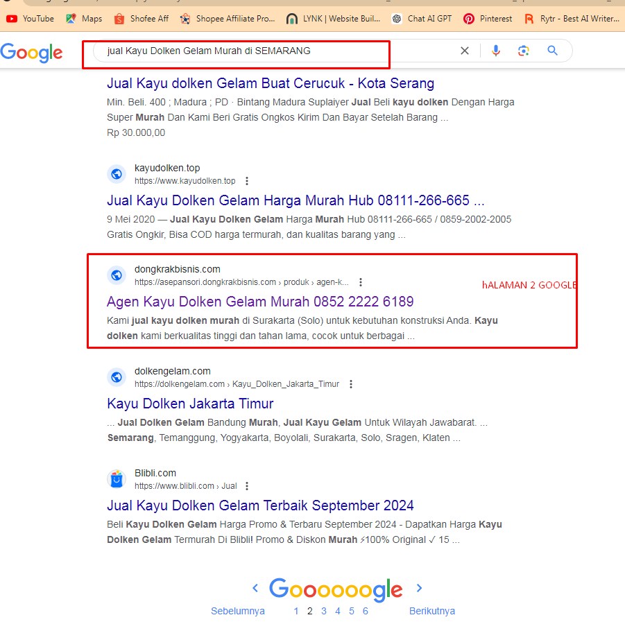
Task: Click the kayudolken.top site name
Action: point(167,168)
